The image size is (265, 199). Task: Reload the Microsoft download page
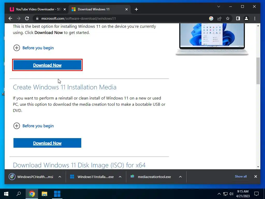[x=27, y=18]
